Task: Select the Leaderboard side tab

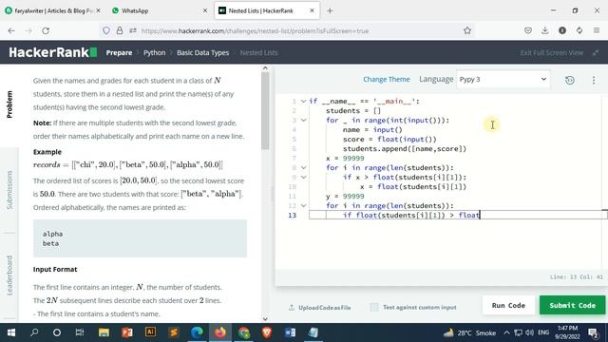Action: click(x=9, y=275)
